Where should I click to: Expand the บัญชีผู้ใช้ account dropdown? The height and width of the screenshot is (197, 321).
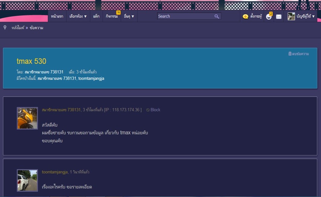point(306,16)
